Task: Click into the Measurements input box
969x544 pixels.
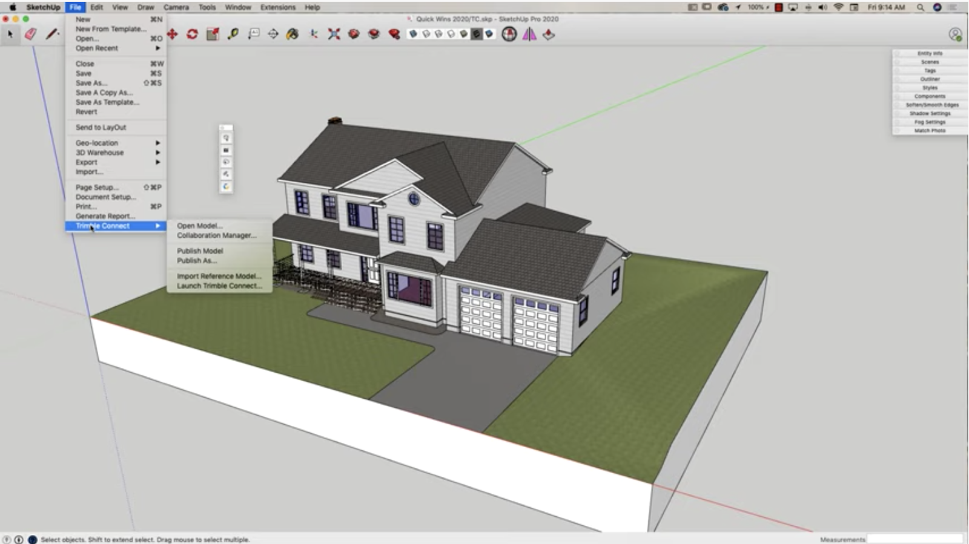Action: point(914,539)
